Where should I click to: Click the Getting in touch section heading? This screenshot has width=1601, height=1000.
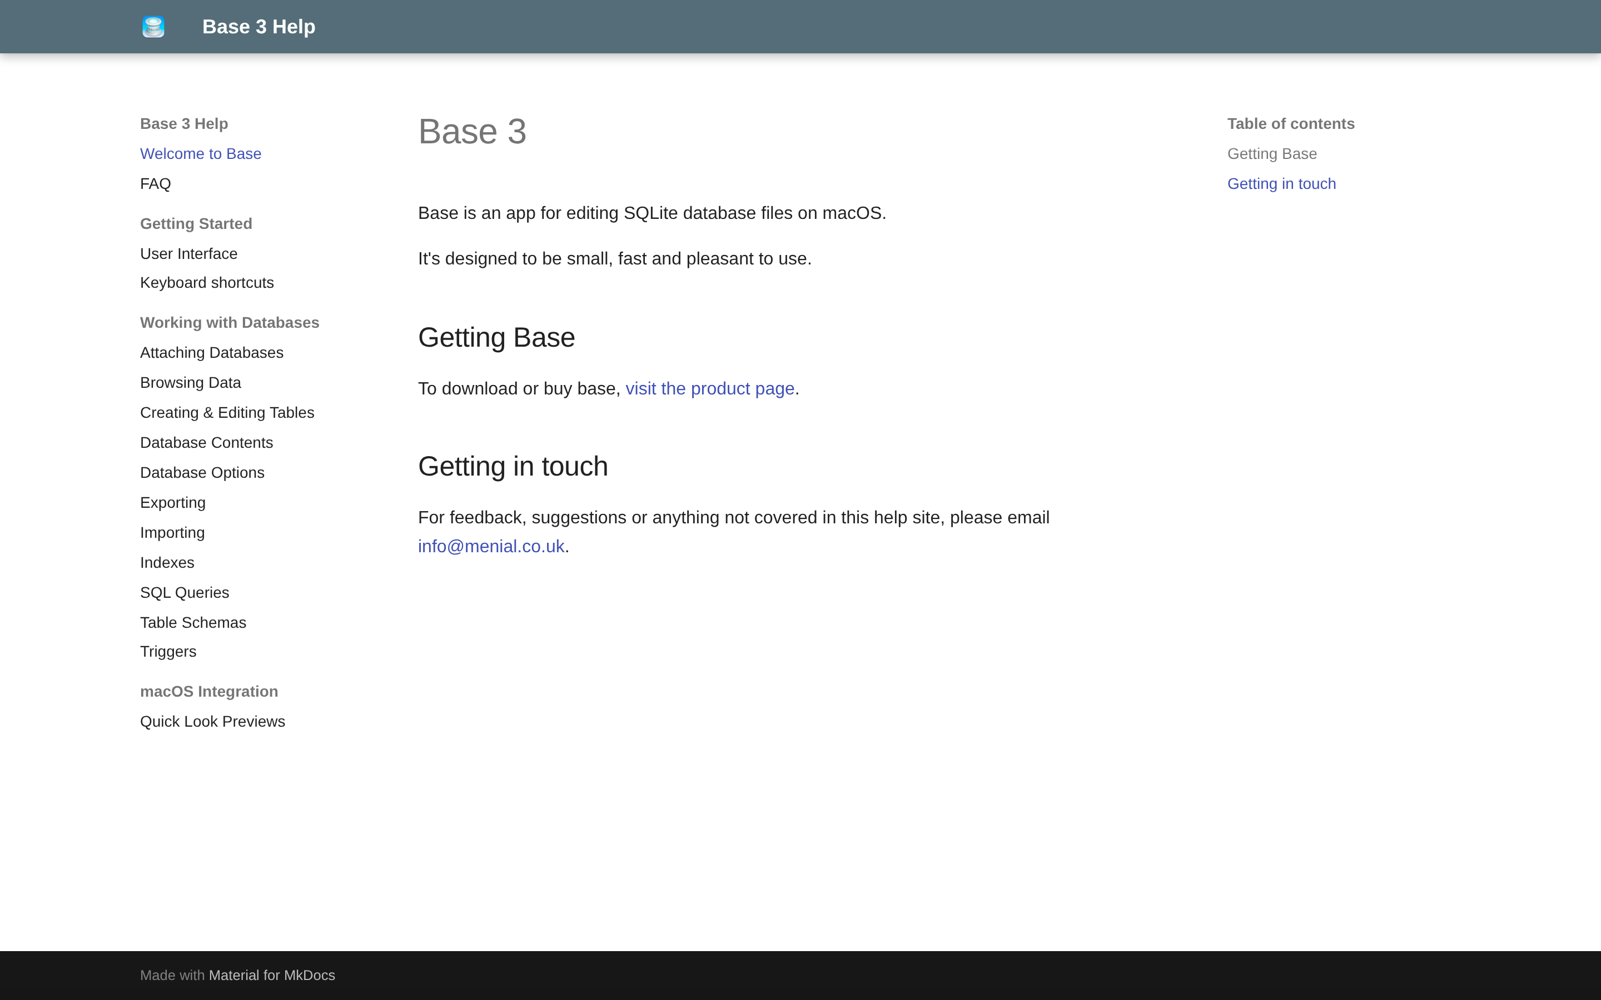pyautogui.click(x=513, y=466)
